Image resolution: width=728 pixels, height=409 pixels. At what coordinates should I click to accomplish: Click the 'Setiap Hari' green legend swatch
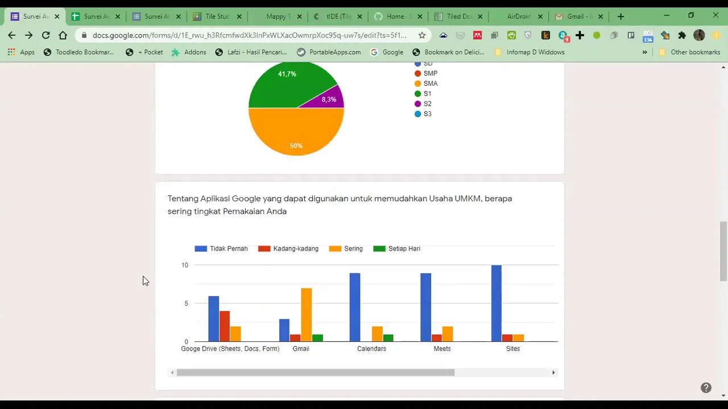tap(379, 249)
